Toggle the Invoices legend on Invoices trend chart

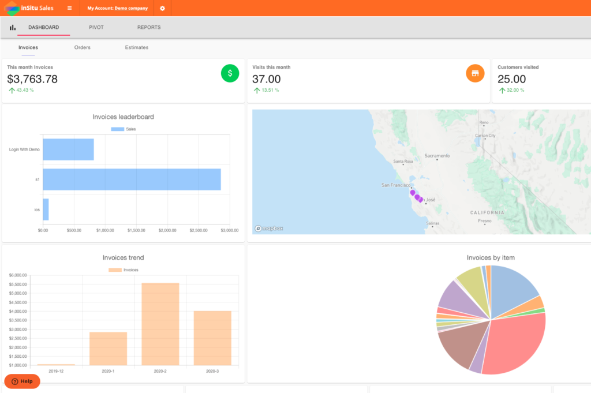(123, 270)
